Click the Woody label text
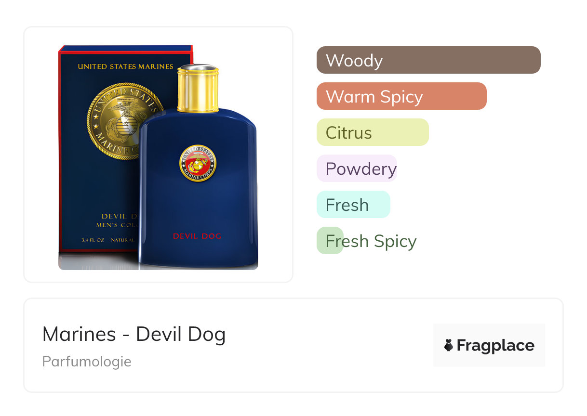587x416 pixels. click(354, 61)
